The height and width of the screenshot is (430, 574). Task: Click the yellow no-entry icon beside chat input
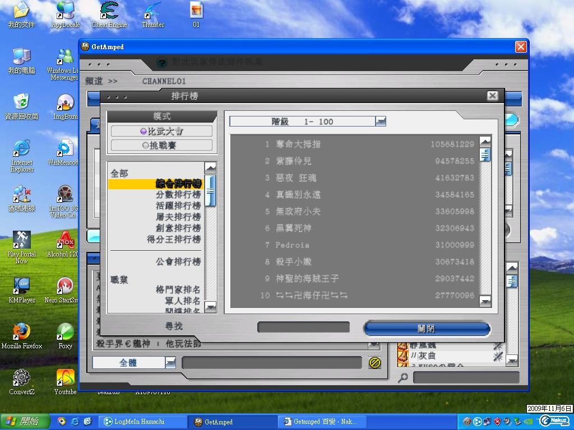pyautogui.click(x=375, y=363)
